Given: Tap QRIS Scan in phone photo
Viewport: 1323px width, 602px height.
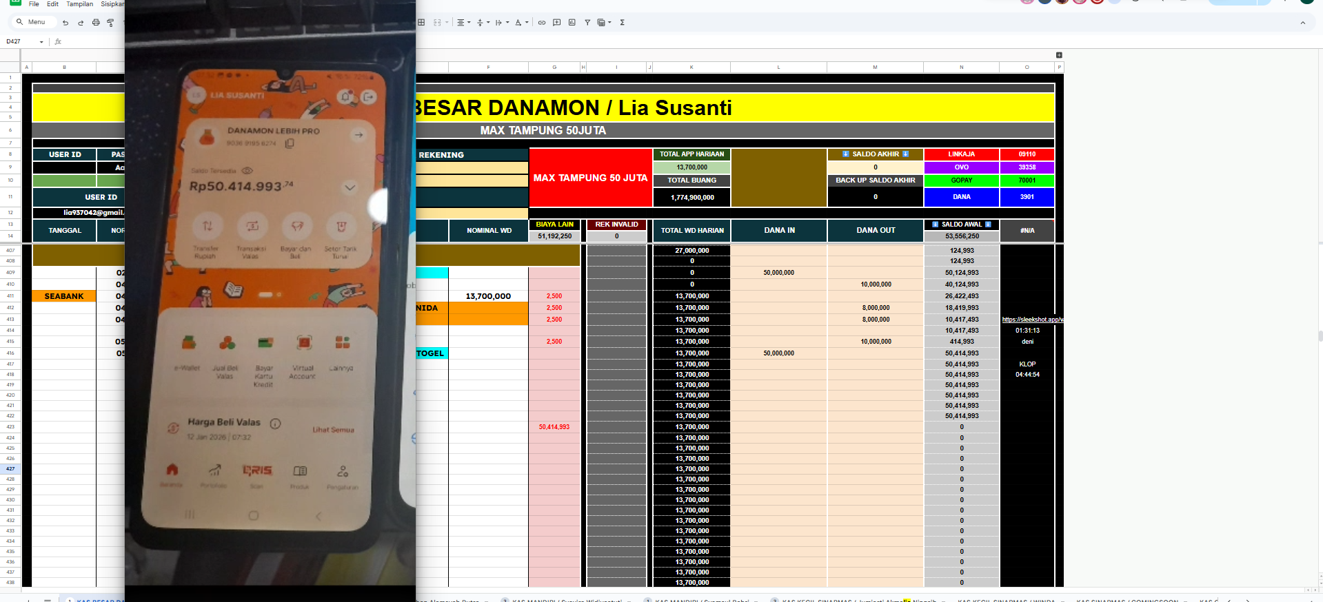Looking at the screenshot, I should tap(257, 475).
